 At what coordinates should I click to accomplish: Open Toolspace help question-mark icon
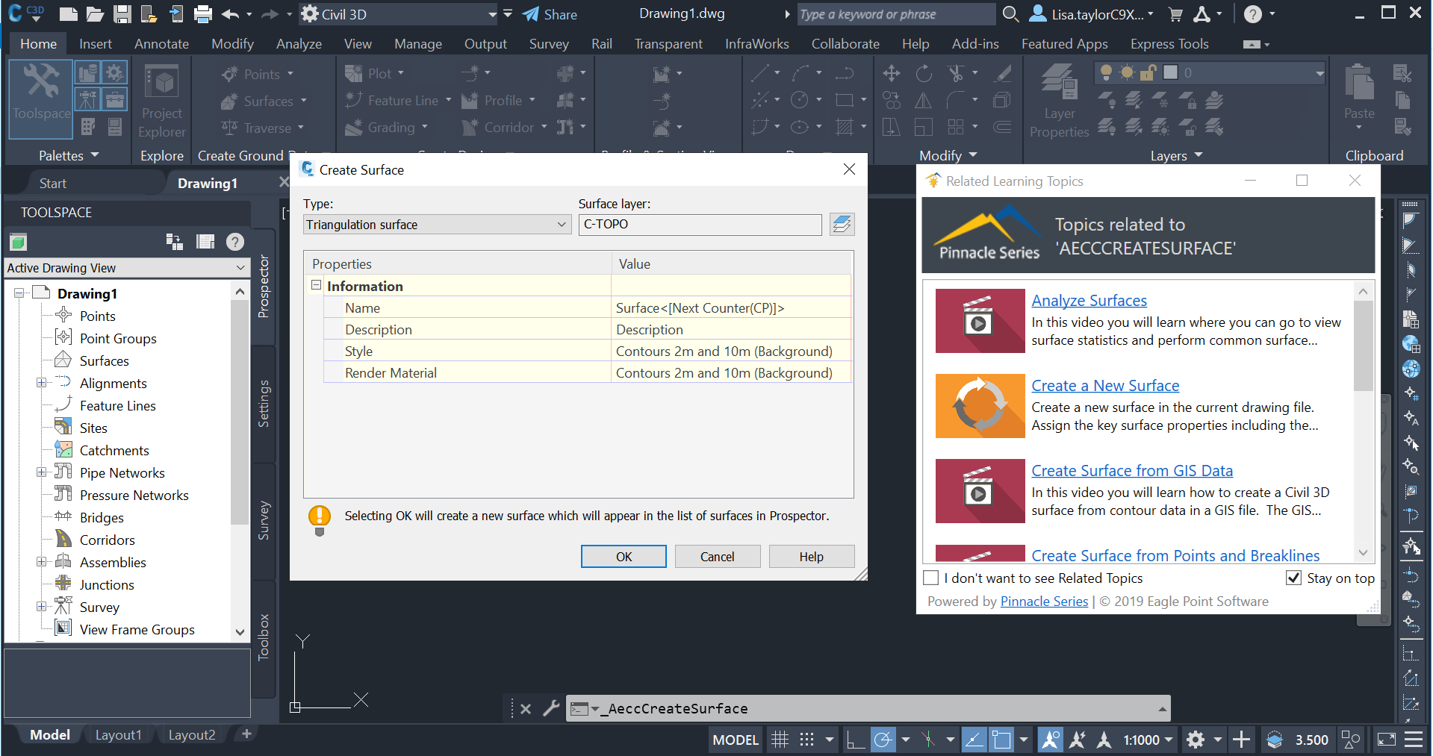[234, 242]
